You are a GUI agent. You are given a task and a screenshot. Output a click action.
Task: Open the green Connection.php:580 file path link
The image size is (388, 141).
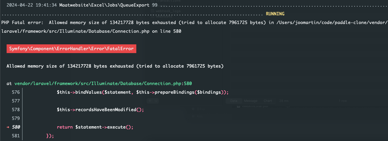(x=103, y=83)
